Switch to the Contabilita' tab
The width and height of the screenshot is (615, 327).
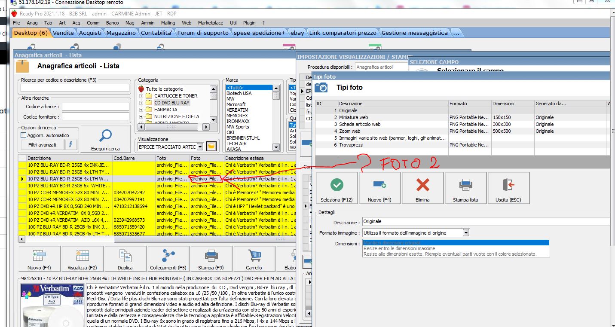coord(157,33)
